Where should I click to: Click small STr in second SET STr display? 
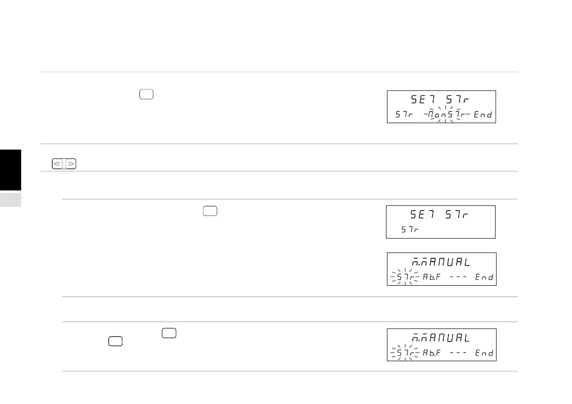tap(410, 230)
